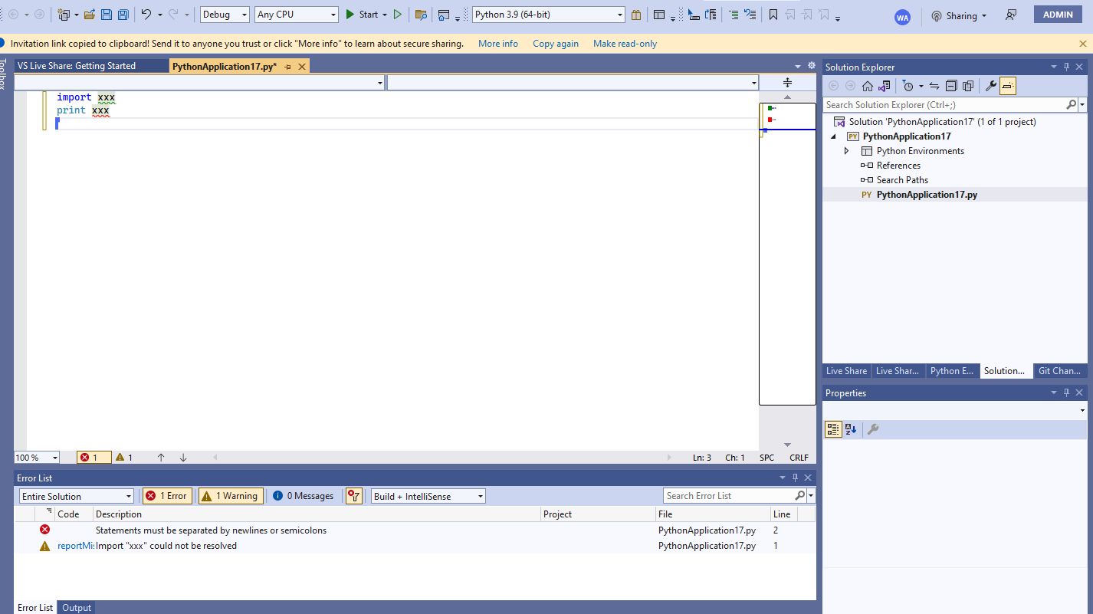Save the current file with Save icon

[107, 15]
